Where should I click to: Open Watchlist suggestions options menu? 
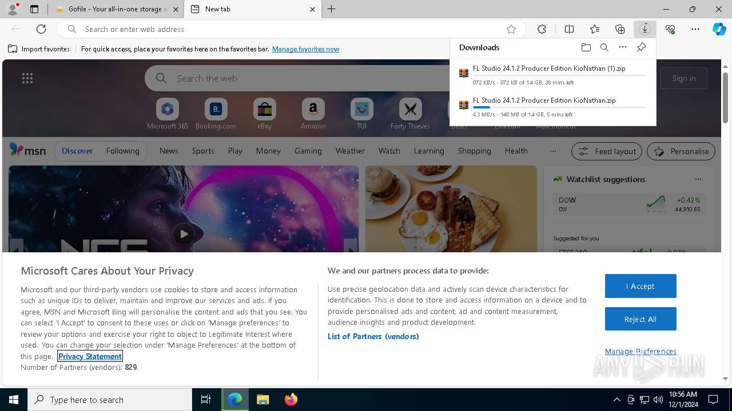point(698,179)
